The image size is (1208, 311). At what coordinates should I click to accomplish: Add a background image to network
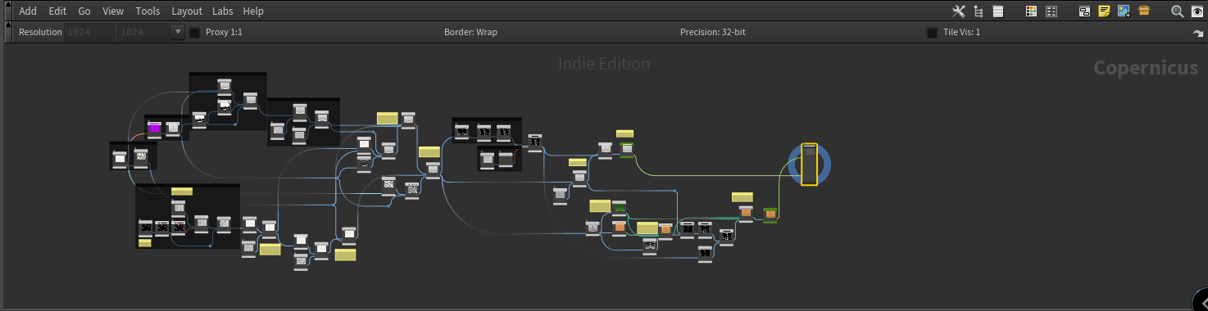[1124, 11]
